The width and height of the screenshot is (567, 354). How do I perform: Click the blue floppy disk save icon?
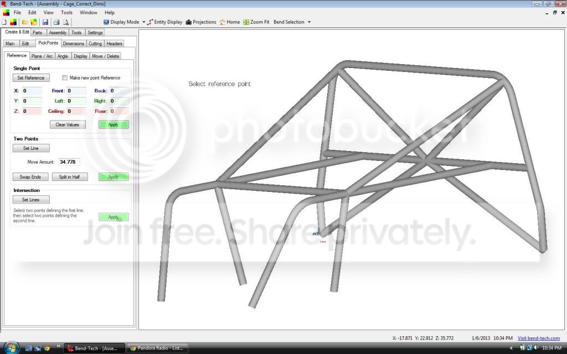(45, 22)
